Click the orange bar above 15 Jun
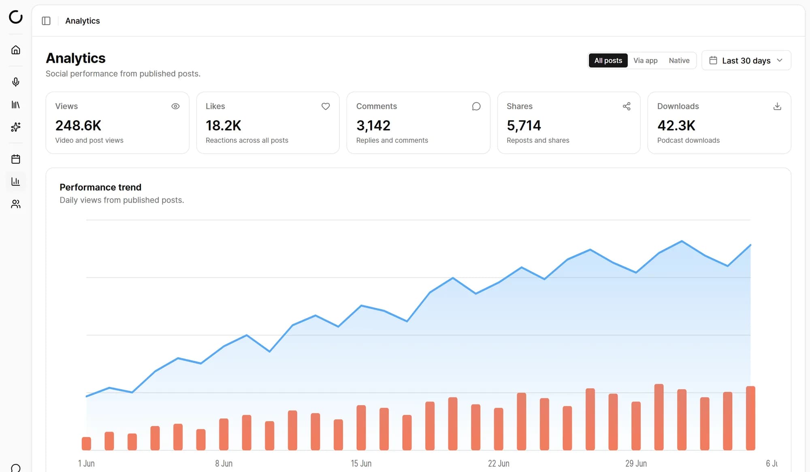810x472 pixels. coord(361,428)
